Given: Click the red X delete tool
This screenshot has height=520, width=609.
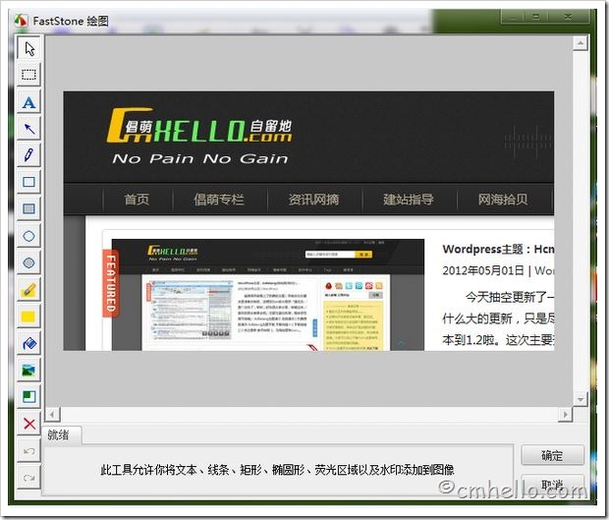Looking at the screenshot, I should pyautogui.click(x=28, y=424).
